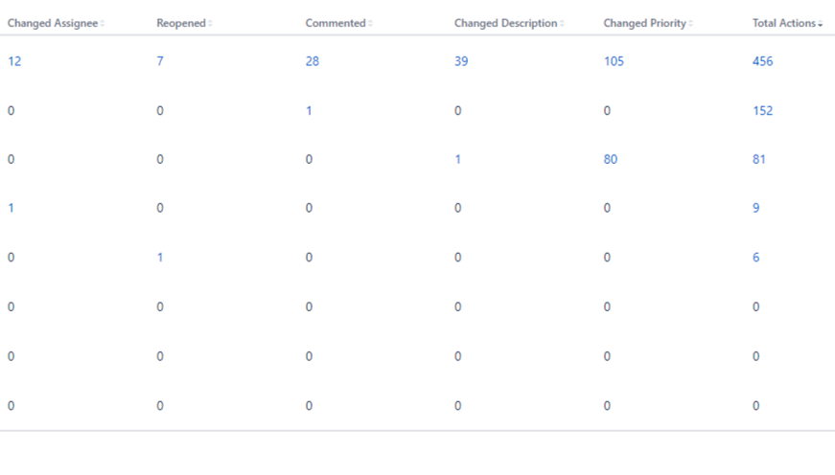Open the 12 Changed Assignee link

click(14, 61)
